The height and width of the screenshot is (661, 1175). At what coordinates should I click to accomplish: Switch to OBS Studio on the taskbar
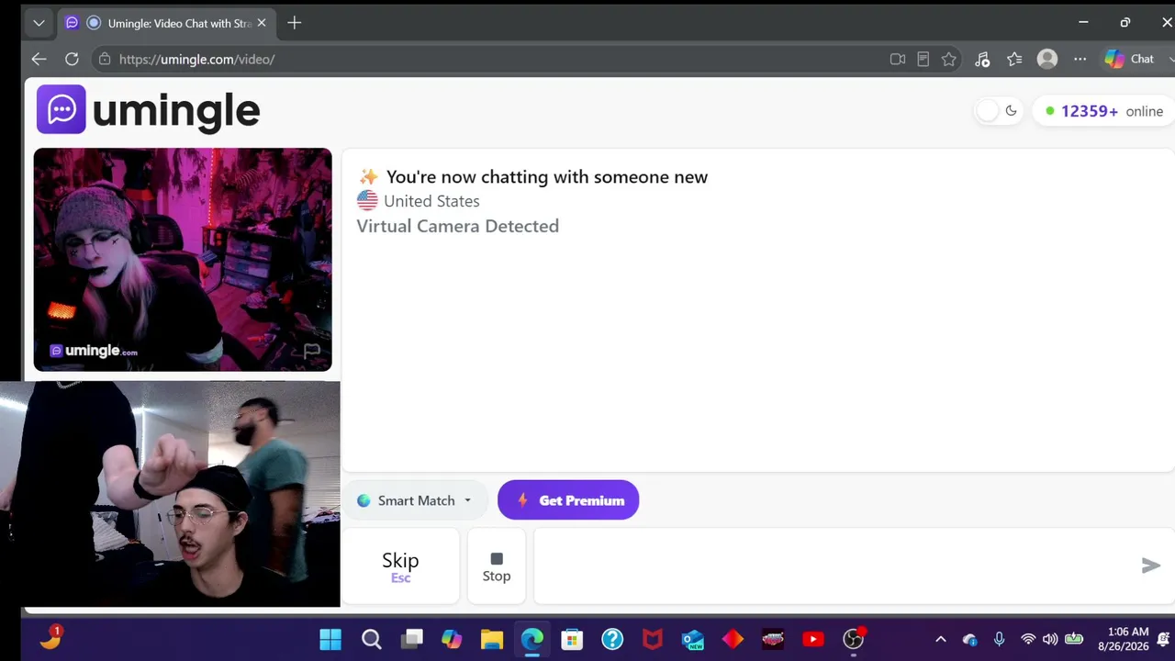coord(854,639)
